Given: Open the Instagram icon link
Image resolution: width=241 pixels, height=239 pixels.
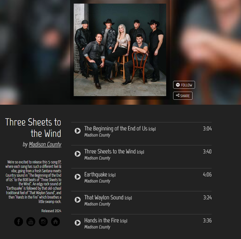Looking at the screenshot, I should (43, 222).
